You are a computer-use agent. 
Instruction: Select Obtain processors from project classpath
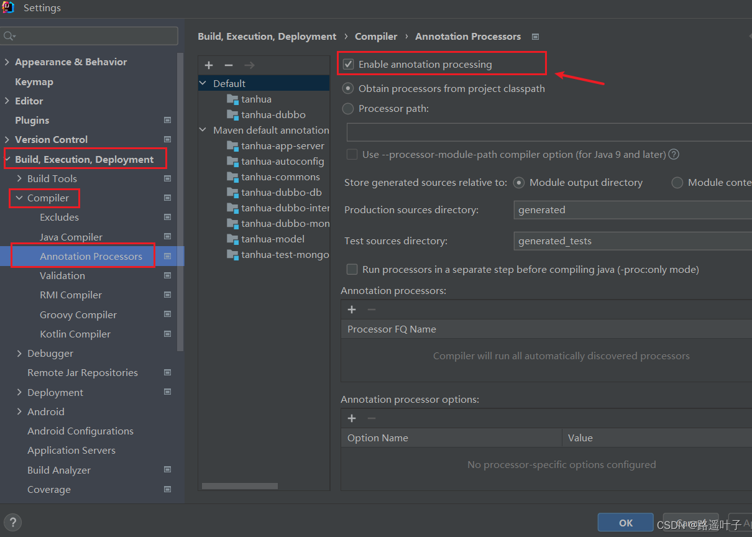[x=349, y=88]
